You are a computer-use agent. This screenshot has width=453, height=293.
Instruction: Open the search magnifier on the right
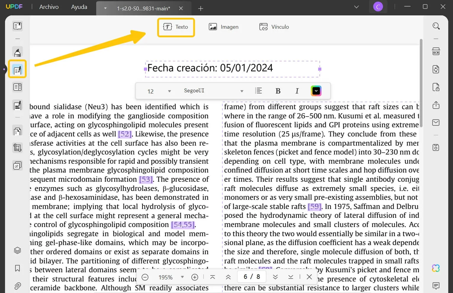click(x=436, y=26)
